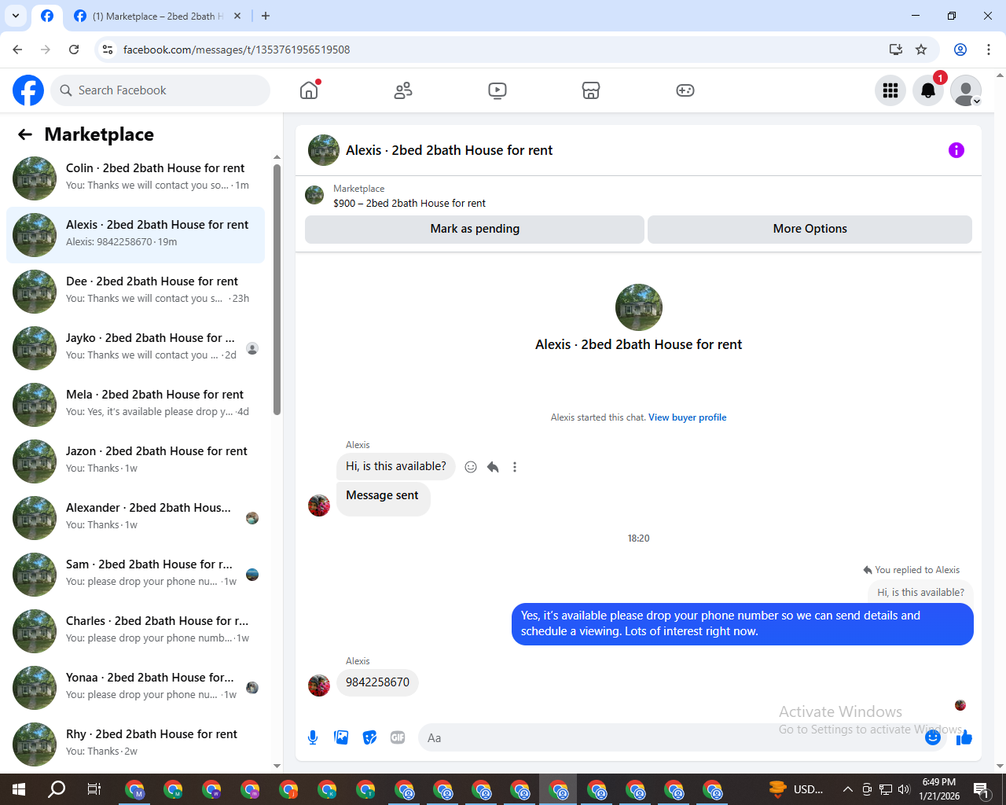Open the browser tab search dropdown
The image size is (1006, 805).
pos(16,16)
